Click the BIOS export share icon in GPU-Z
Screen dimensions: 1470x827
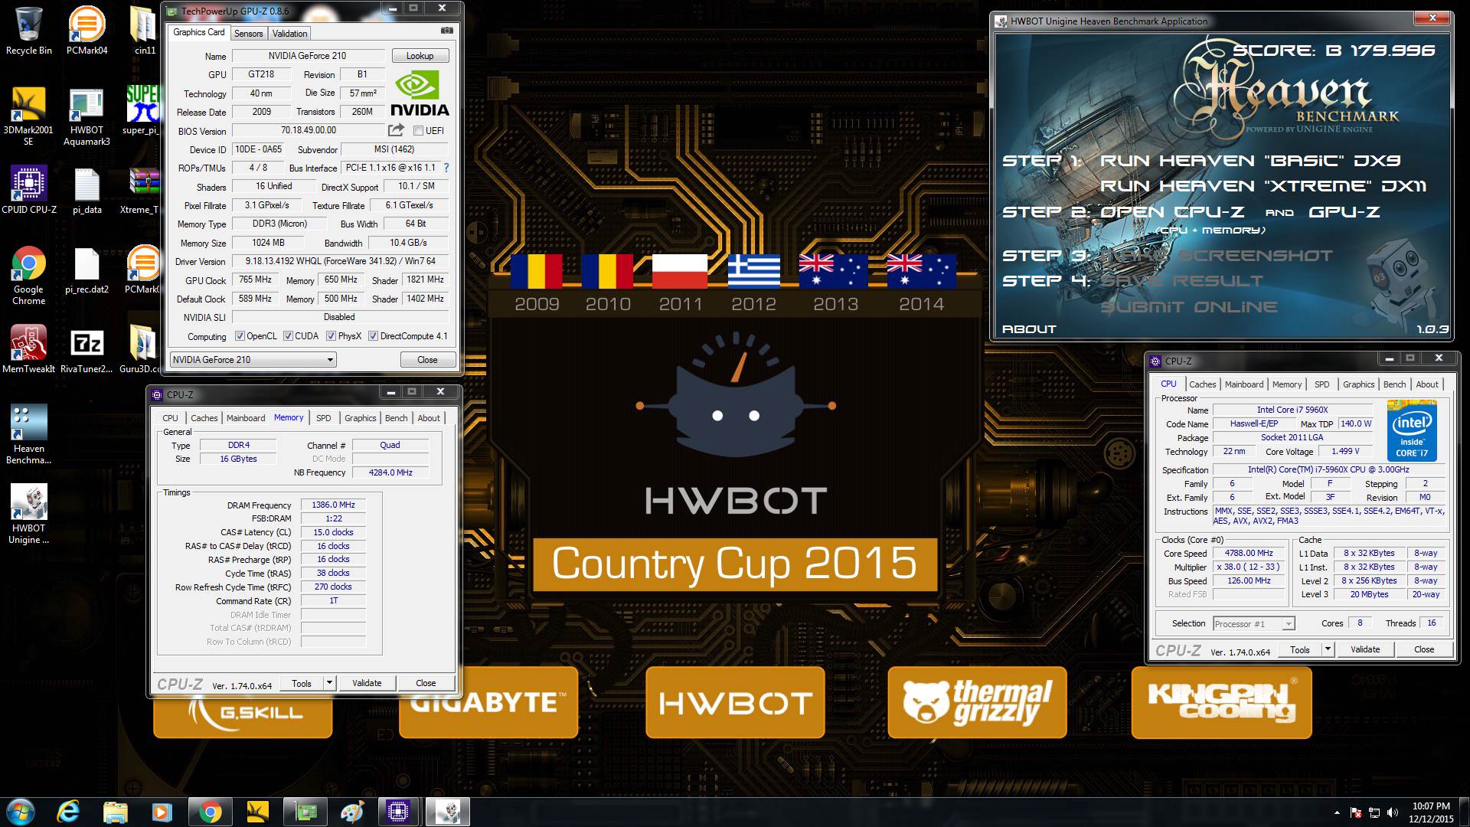point(396,130)
